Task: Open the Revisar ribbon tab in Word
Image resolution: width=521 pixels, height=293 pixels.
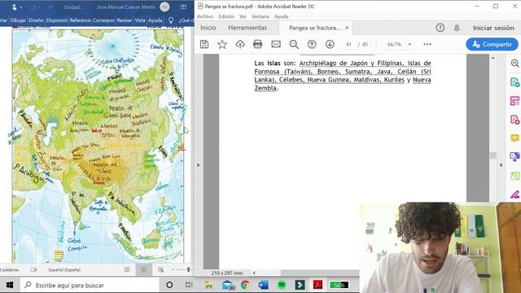Action: click(125, 20)
